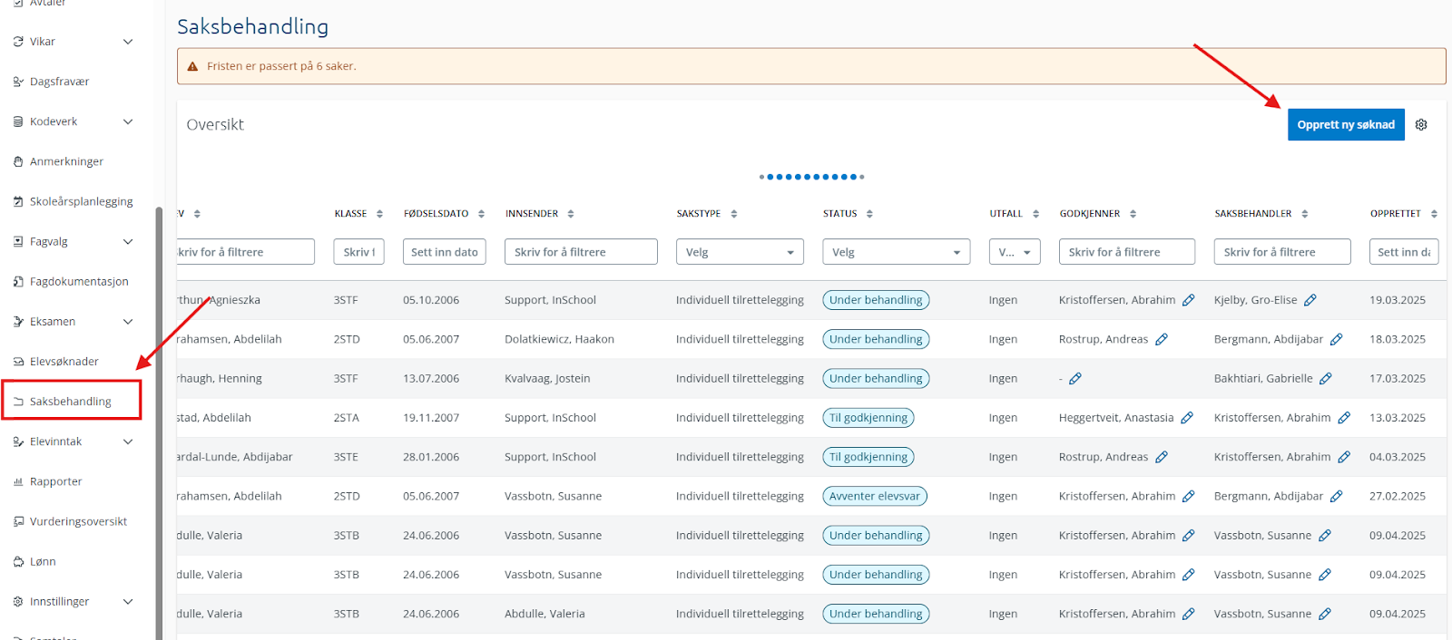Screen dimensions: 1452x640
Task: Expand the Kodeverk sidebar submenu
Action: [128, 121]
